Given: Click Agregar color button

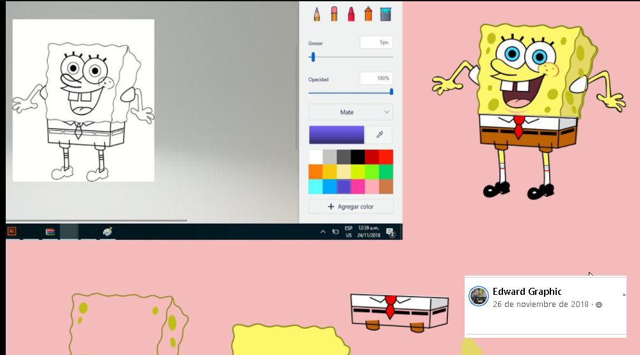Looking at the screenshot, I should [x=351, y=207].
